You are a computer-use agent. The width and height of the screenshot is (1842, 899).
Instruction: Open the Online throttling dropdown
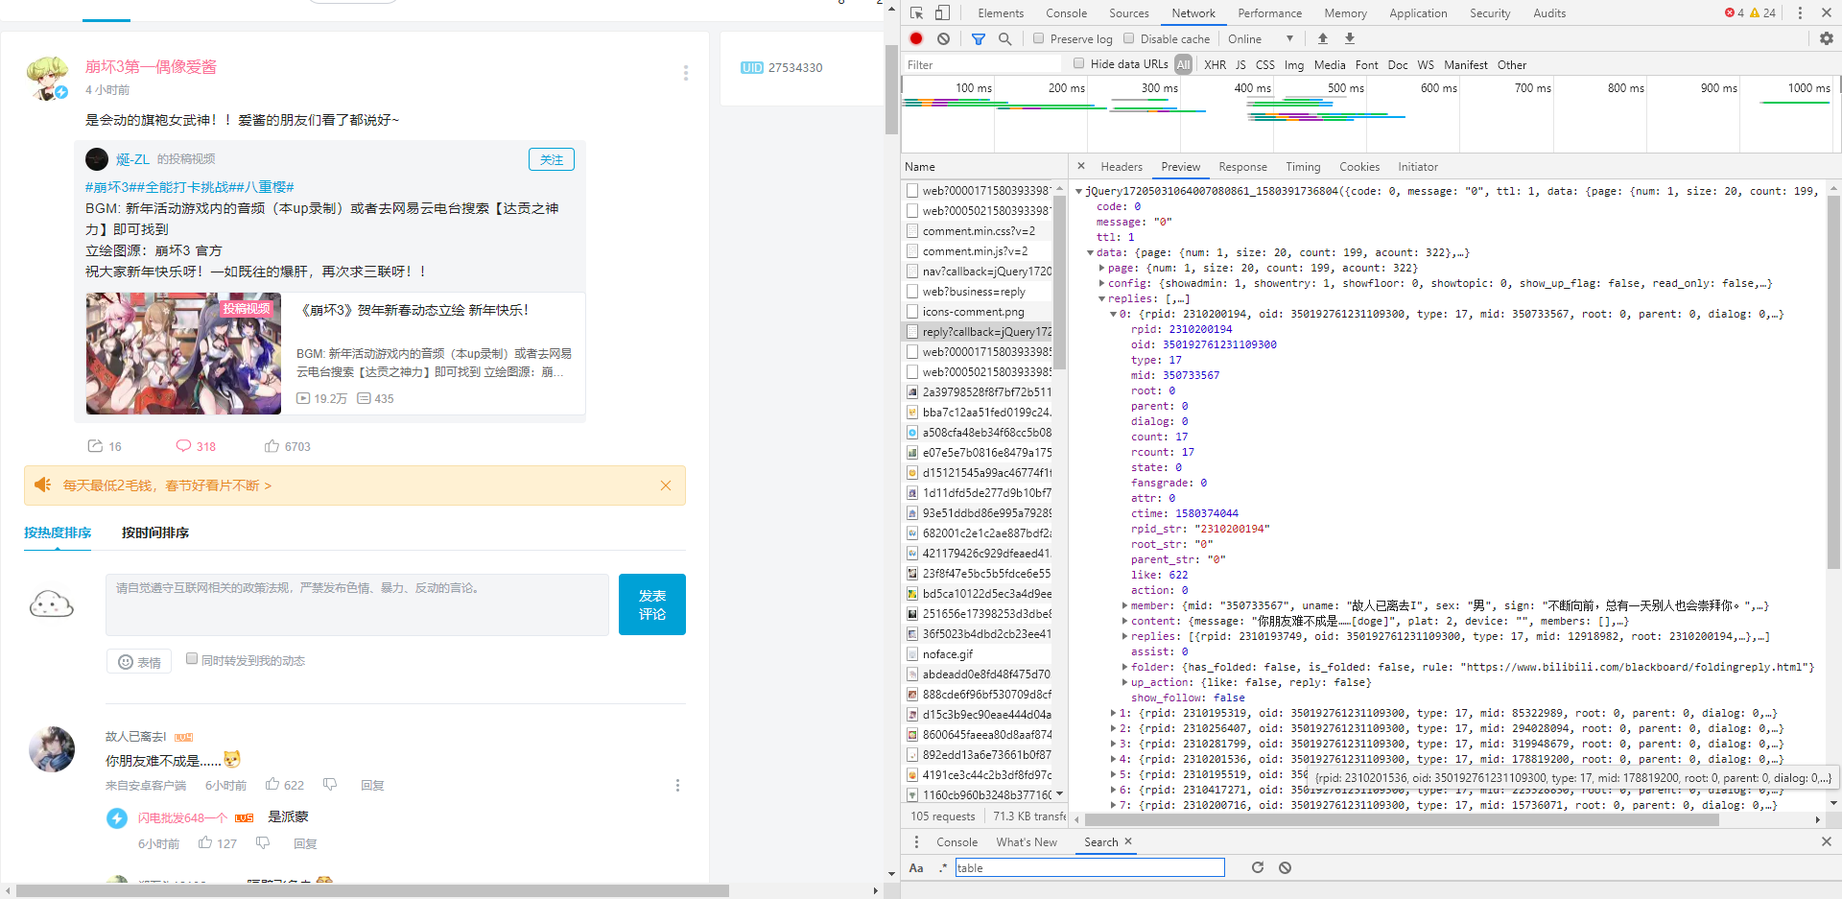point(1261,38)
